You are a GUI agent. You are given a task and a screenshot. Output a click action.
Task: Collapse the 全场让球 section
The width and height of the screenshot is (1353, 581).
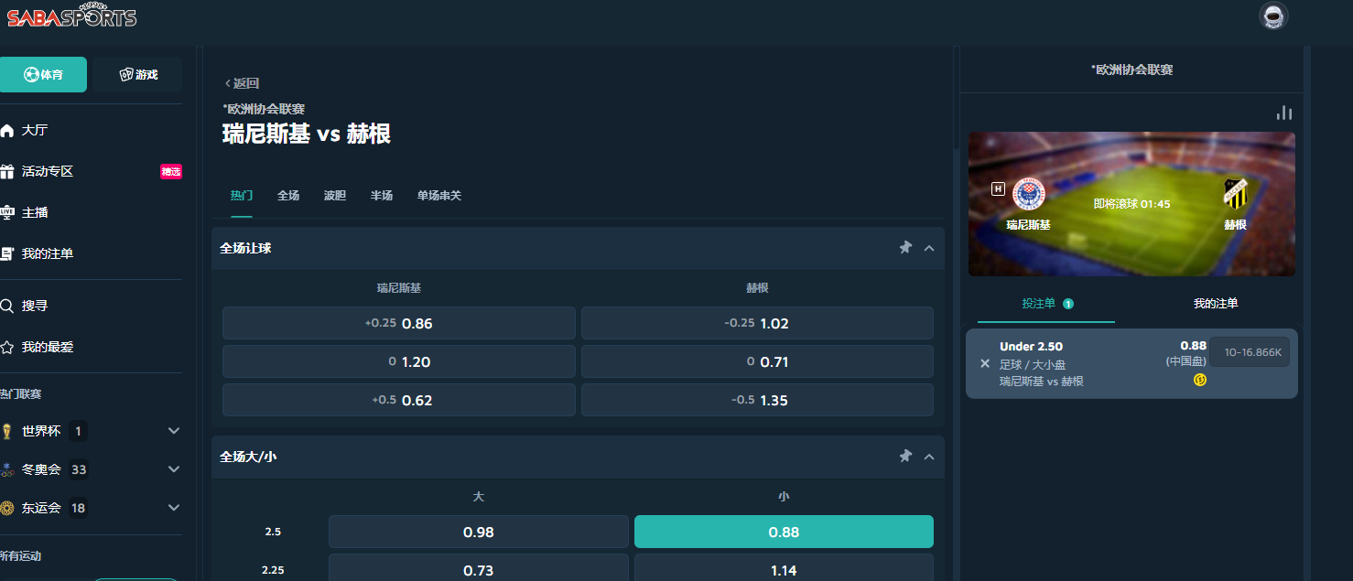[929, 248]
